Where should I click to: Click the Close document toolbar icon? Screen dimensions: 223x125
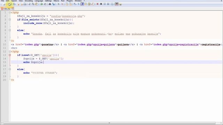coord(18,4)
